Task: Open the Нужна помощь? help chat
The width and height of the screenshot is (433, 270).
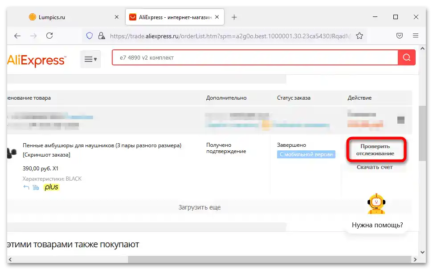Action: [x=377, y=225]
